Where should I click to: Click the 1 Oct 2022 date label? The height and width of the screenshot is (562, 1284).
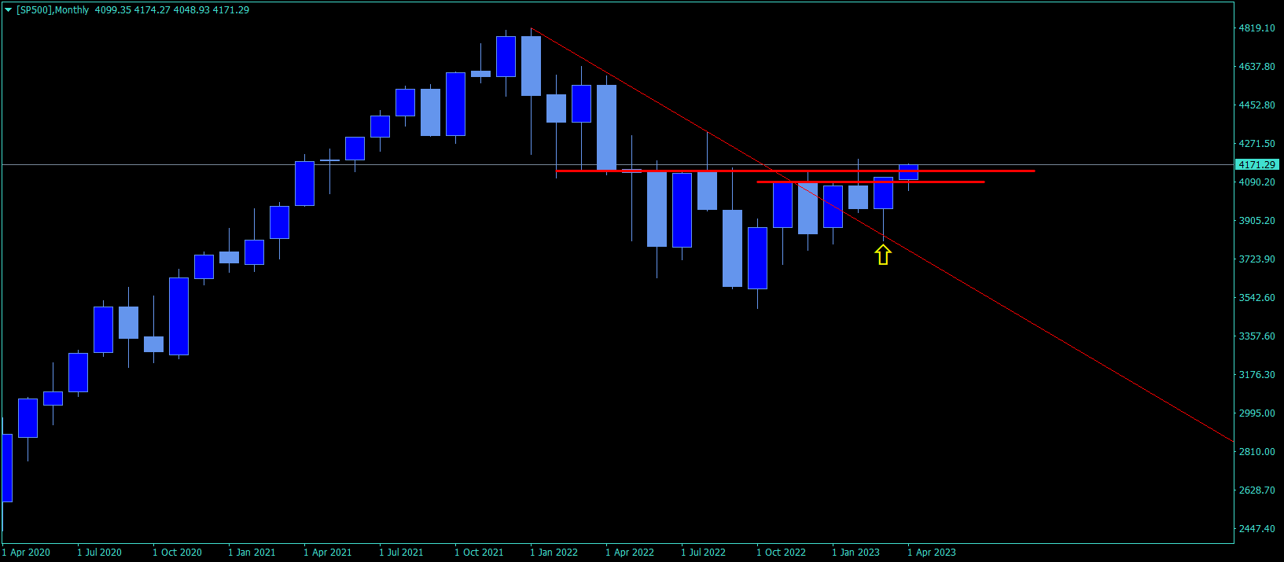point(781,553)
